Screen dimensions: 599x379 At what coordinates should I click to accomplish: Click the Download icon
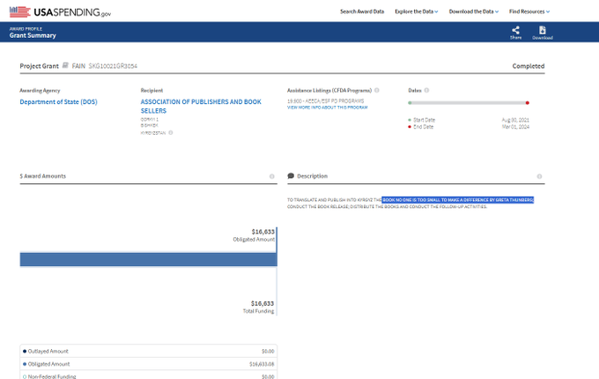tap(542, 31)
